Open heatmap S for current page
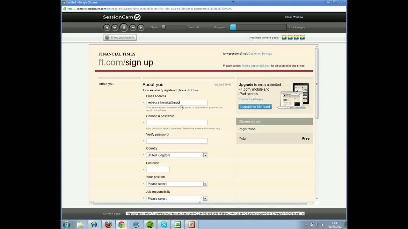The width and height of the screenshot is (408, 229). coord(296,38)
